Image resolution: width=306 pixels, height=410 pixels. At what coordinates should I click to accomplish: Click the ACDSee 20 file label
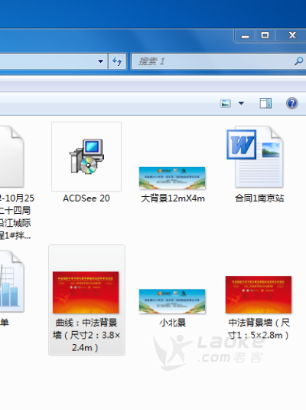click(x=86, y=198)
